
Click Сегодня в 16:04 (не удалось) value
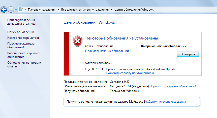point(130,86)
